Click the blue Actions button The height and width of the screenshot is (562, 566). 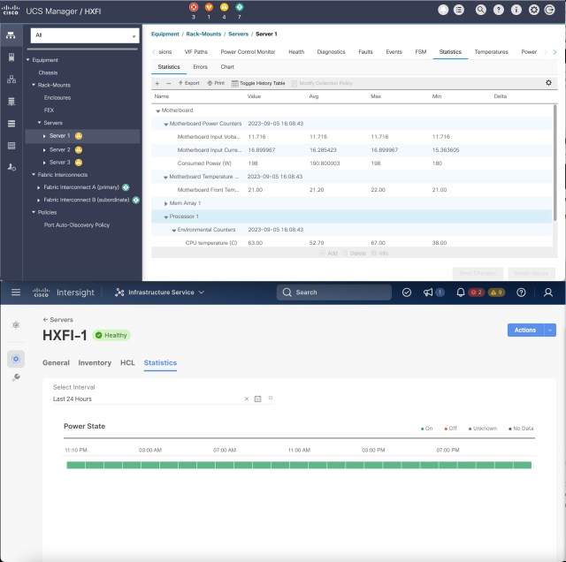[x=525, y=330]
